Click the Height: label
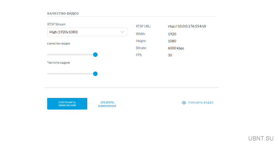This screenshot has height=145, width=278. (141, 41)
